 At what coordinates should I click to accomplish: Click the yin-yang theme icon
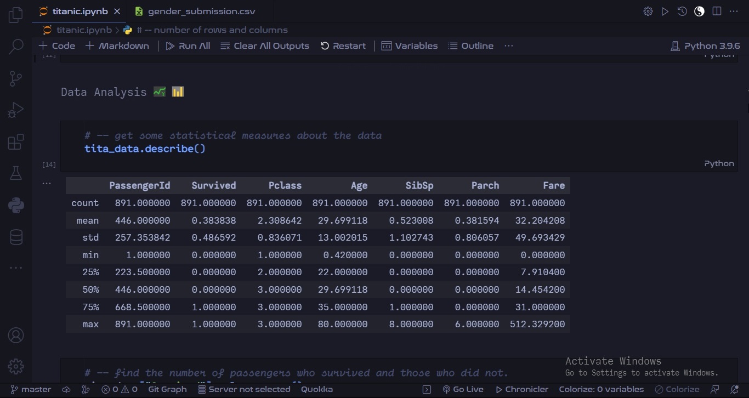[x=699, y=11]
